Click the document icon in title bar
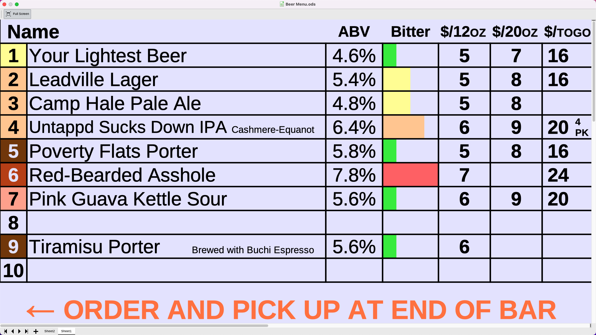This screenshot has height=335, width=596. [282, 4]
